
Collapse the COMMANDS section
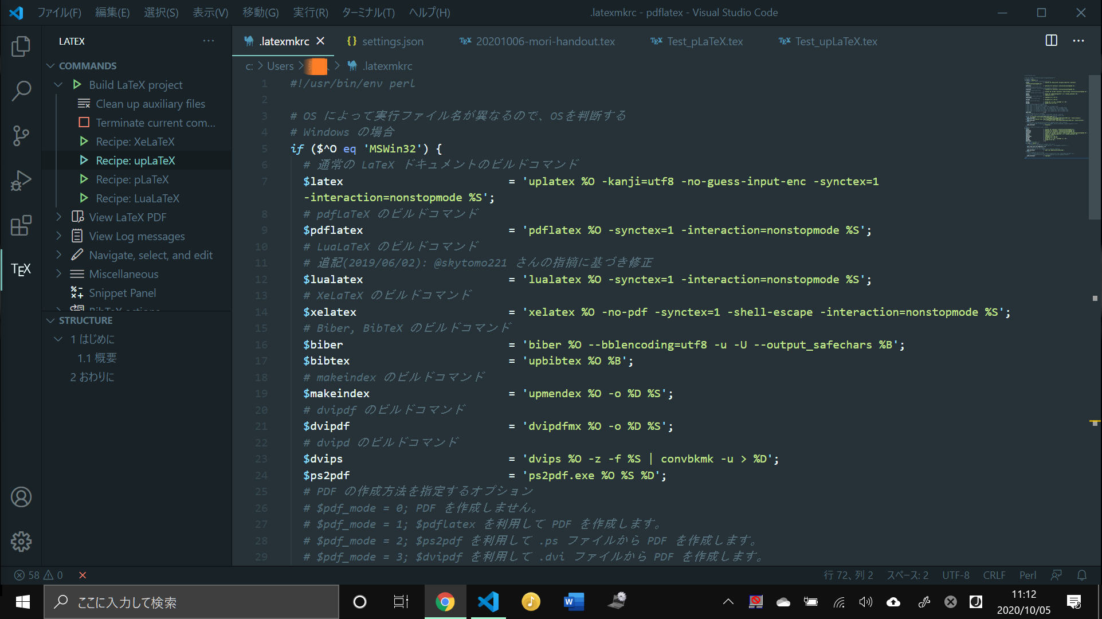[50, 65]
